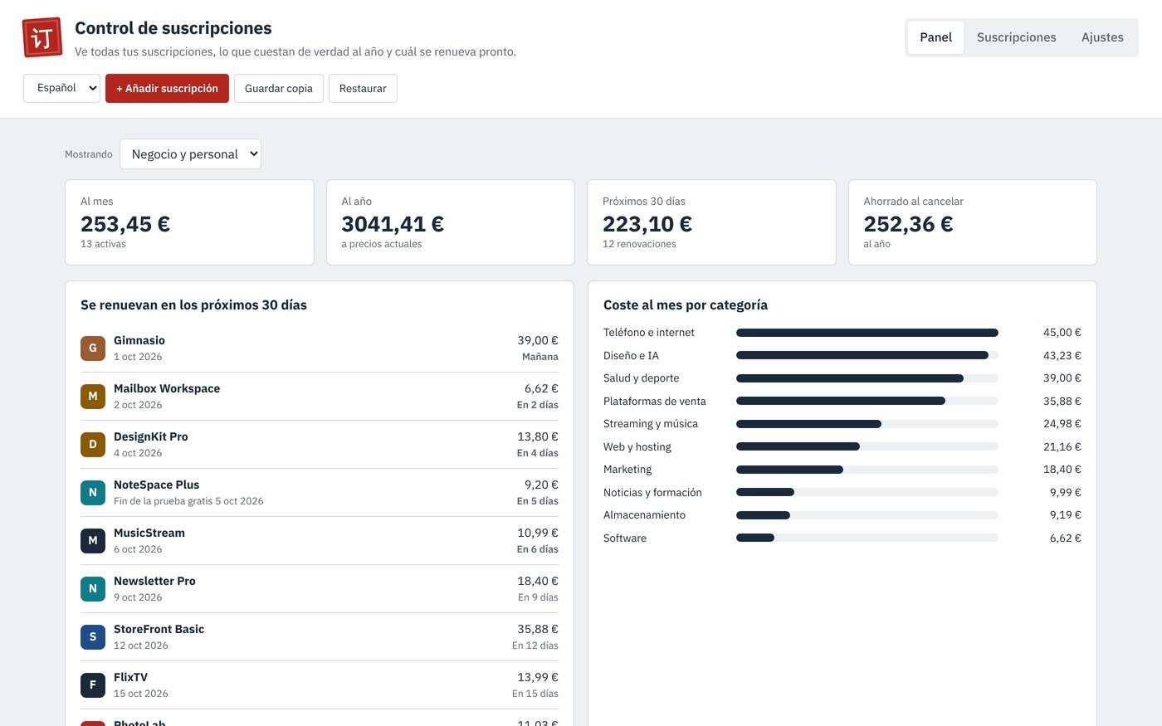The width and height of the screenshot is (1162, 726).
Task: Click the 13,80 € price for DesignKit Pro
Action: pyautogui.click(x=538, y=436)
